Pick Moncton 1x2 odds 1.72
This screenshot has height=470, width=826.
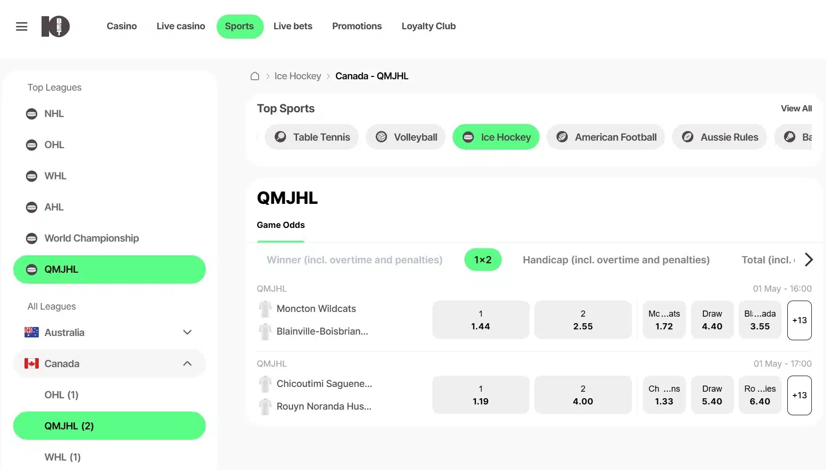[664, 320]
